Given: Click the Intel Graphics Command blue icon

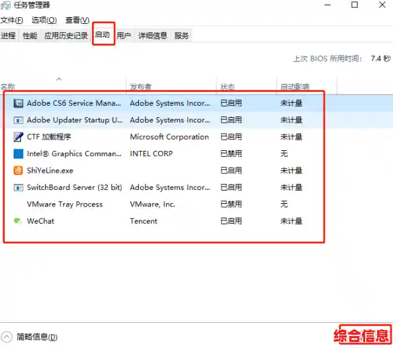Looking at the screenshot, I should 19,153.
